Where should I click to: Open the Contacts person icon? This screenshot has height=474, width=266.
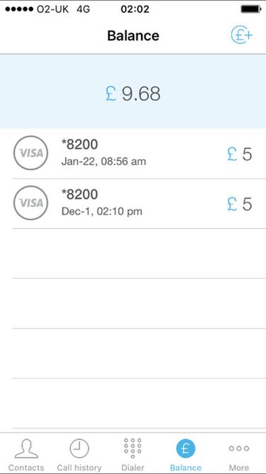(x=26, y=448)
